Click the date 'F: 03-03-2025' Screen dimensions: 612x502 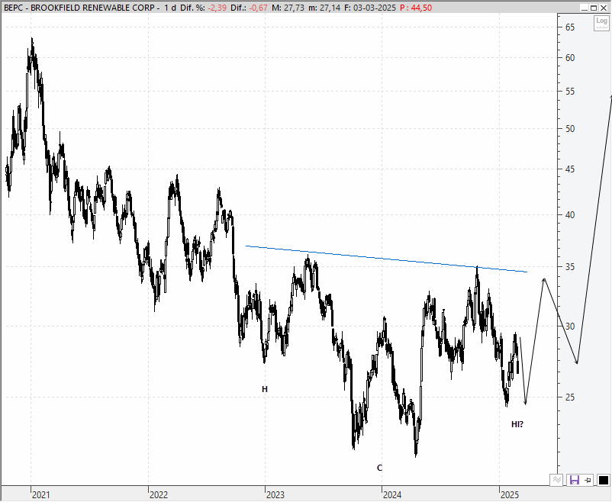tap(370, 8)
